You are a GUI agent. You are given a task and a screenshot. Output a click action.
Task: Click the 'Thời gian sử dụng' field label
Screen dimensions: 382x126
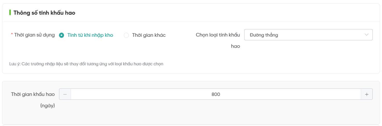[35, 35]
